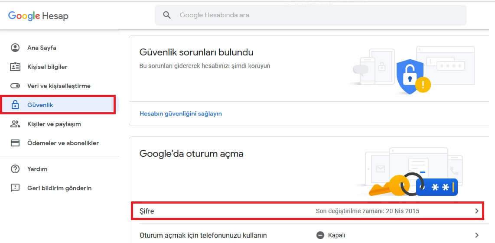
Task: Click the Kapalı status indicator icon
Action: tap(320, 235)
